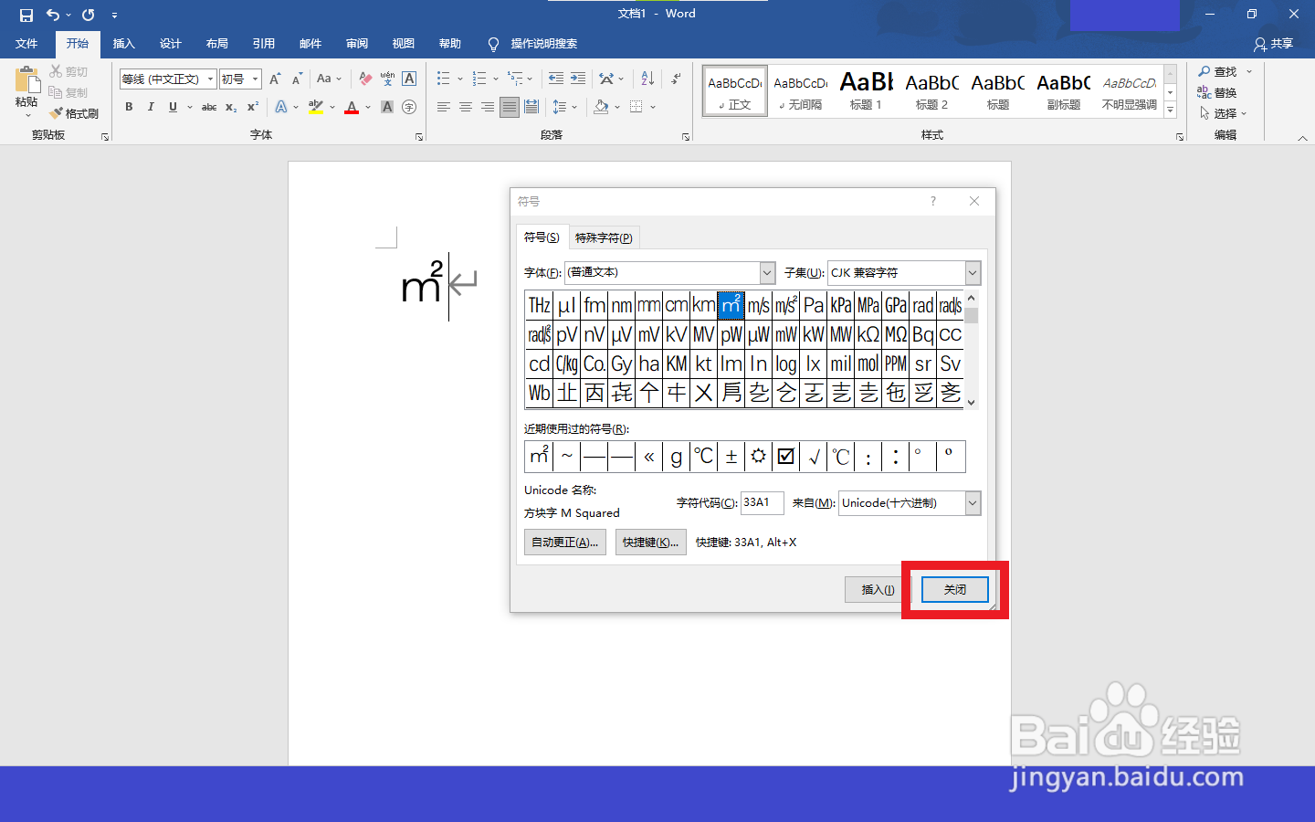The height and width of the screenshot is (822, 1315).
Task: Switch to the 插入 Insert ribbon tab
Action: coord(123,44)
